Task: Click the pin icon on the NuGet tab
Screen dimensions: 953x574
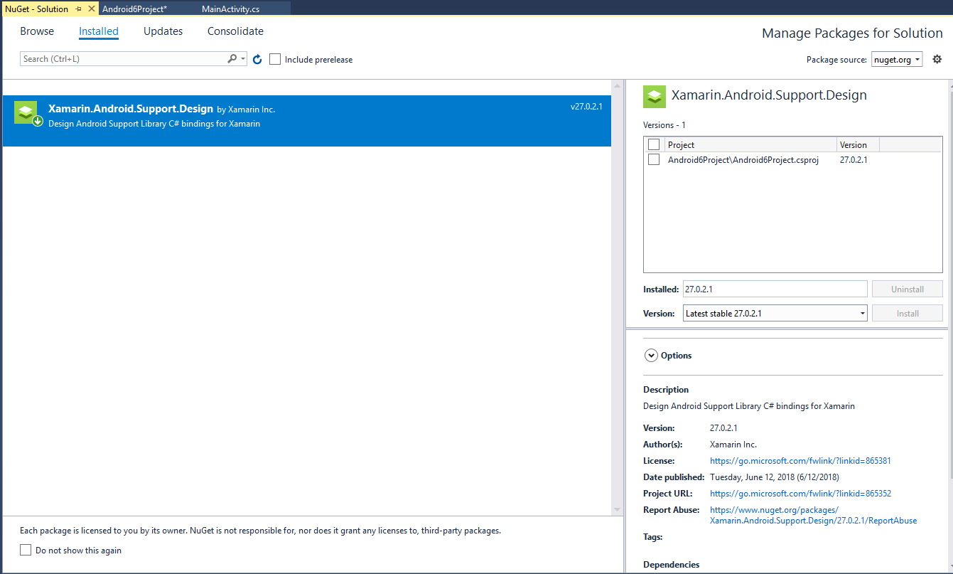Action: tap(78, 9)
